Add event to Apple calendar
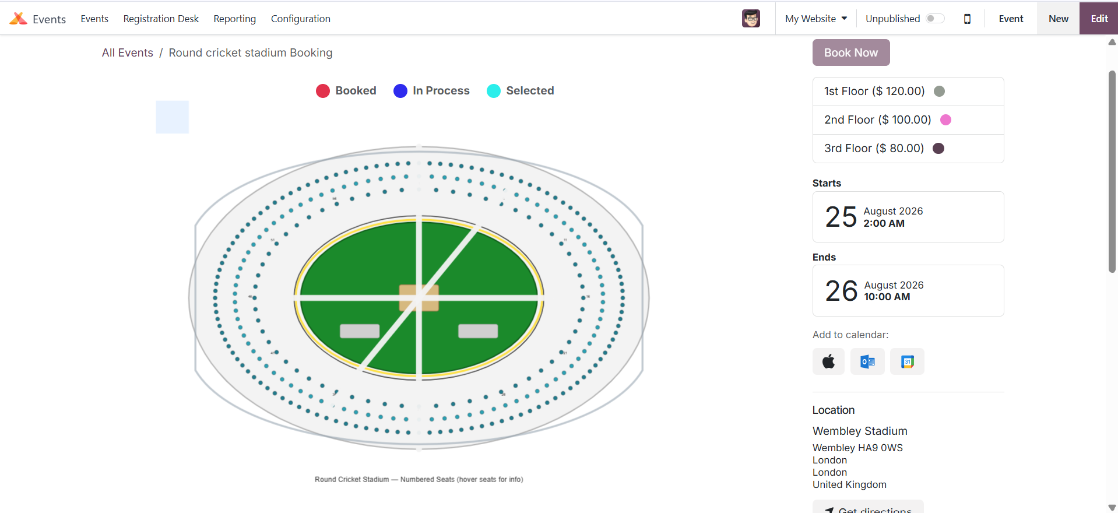1118x513 pixels. tap(828, 361)
